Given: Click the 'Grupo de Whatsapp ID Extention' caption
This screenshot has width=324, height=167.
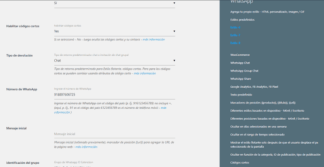Looking at the screenshot, I should tap(74, 162).
